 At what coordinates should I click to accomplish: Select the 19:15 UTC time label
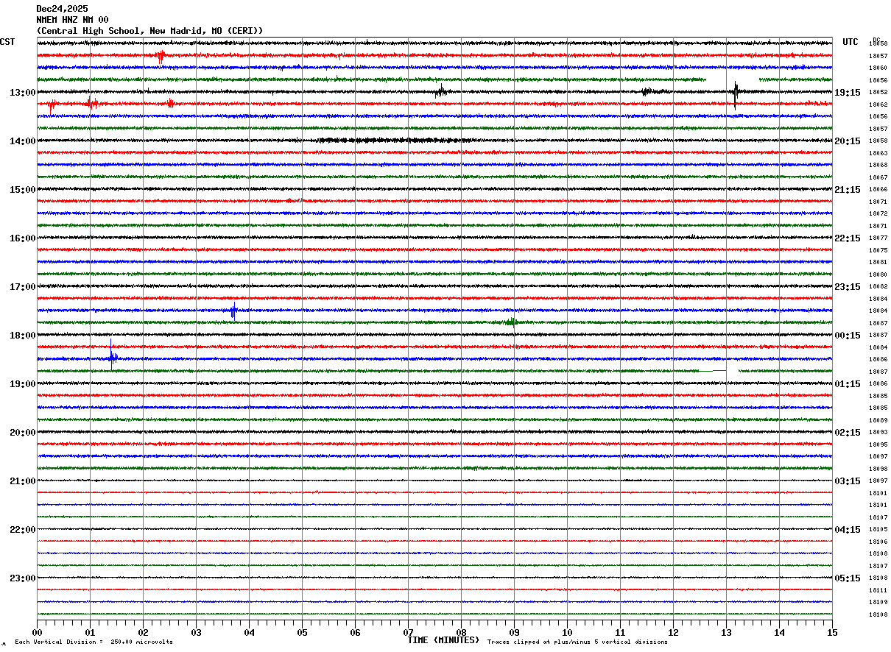click(848, 93)
